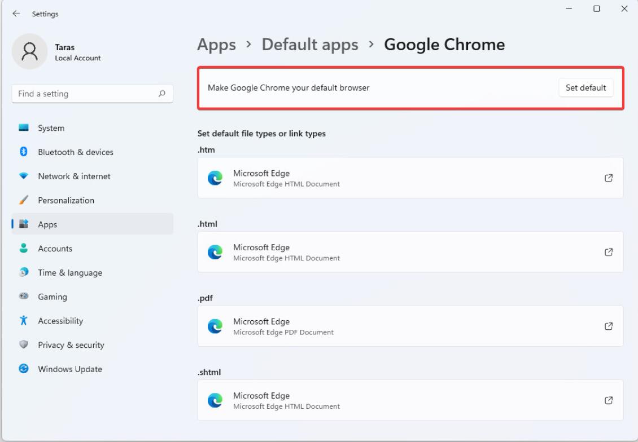Navigate to Default apps breadcrumb
This screenshot has height=442, width=638.
309,45
